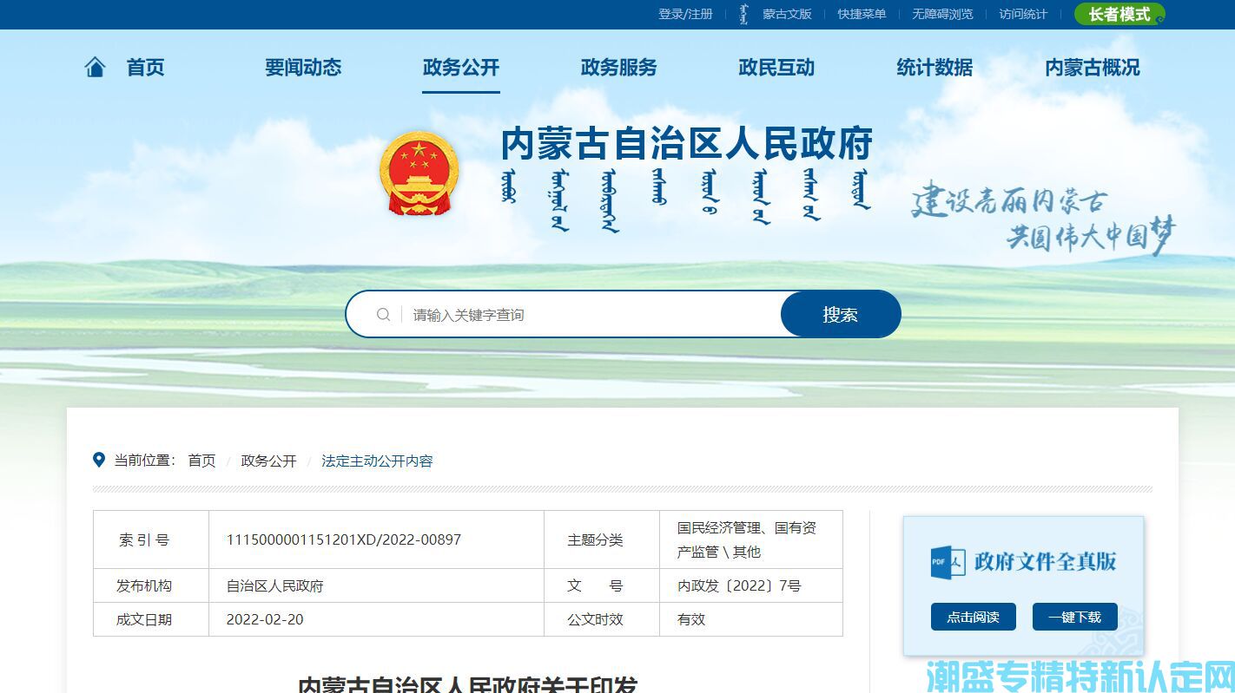
Task: Click the Mongolian script icon in top bar
Action: [743, 14]
